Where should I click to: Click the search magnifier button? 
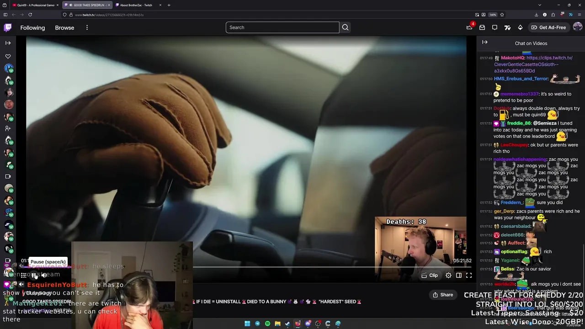tap(346, 27)
